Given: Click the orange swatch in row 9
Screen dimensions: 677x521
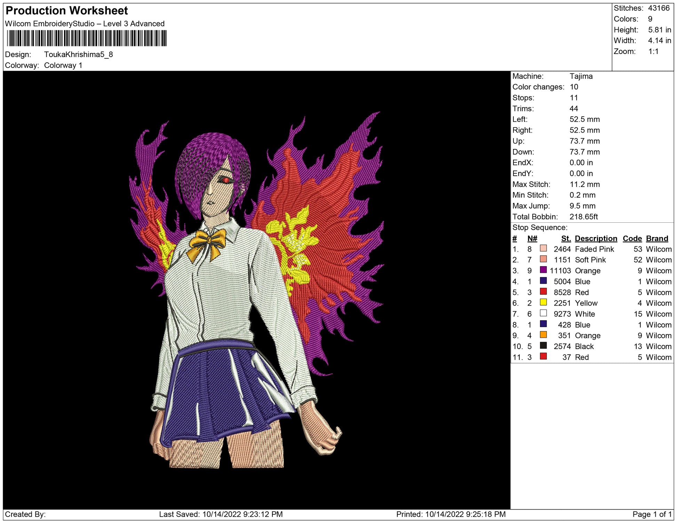Looking at the screenshot, I should click(543, 335).
